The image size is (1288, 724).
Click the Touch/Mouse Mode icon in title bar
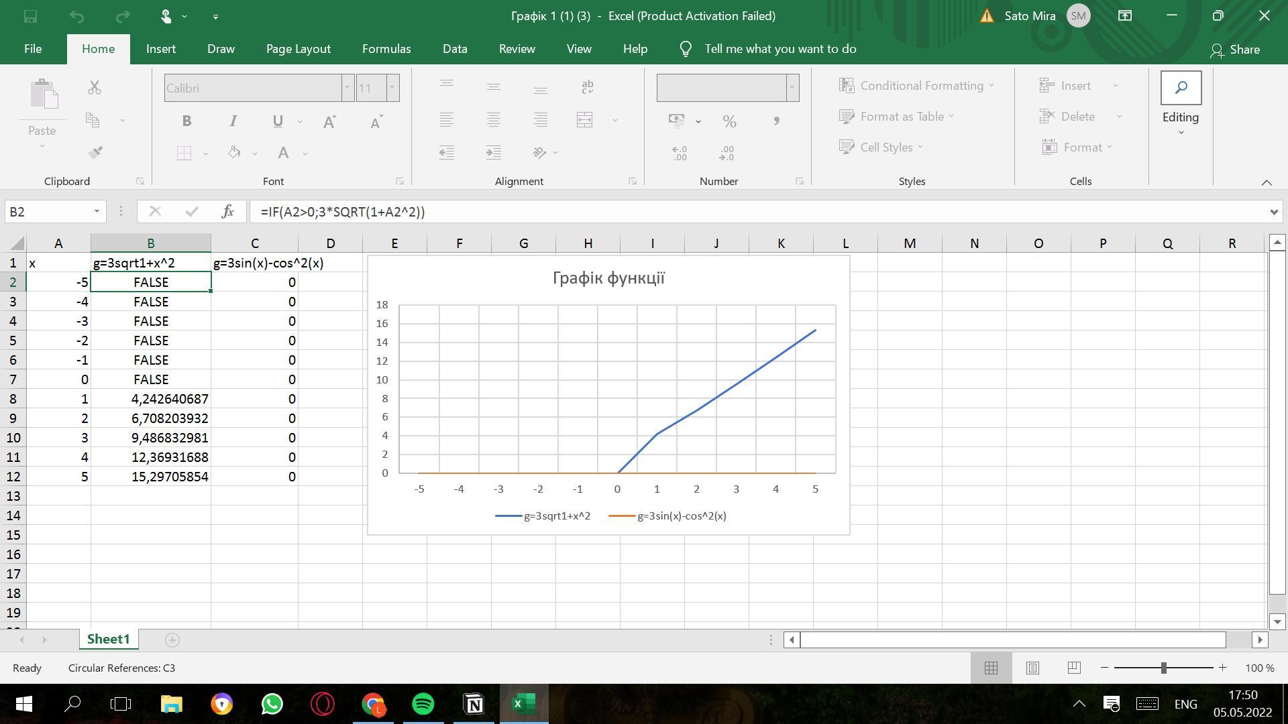166,16
